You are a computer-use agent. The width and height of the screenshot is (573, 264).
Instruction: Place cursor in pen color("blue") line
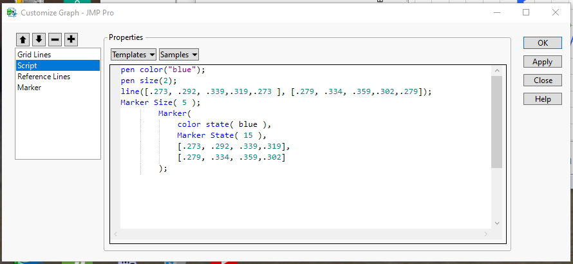tap(163, 70)
